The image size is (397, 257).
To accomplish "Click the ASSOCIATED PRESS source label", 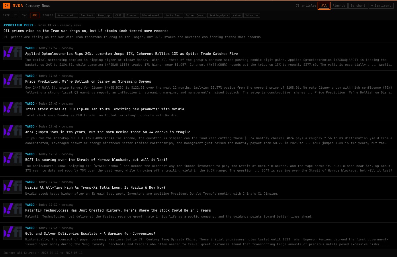I will pyautogui.click(x=18, y=25).
